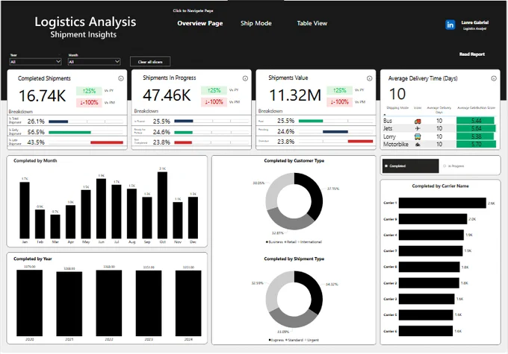Click the Clear all slicers button
Viewport: 508px width, 354px height.
click(150, 62)
